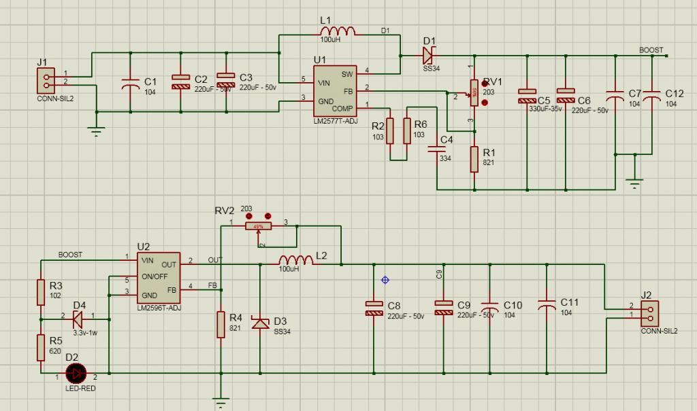Select resistor R1 symbol
The height and width of the screenshot is (411, 697).
pos(474,160)
